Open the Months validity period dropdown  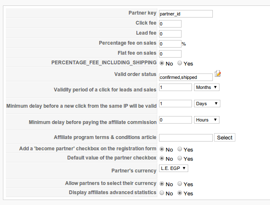pyautogui.click(x=207, y=87)
